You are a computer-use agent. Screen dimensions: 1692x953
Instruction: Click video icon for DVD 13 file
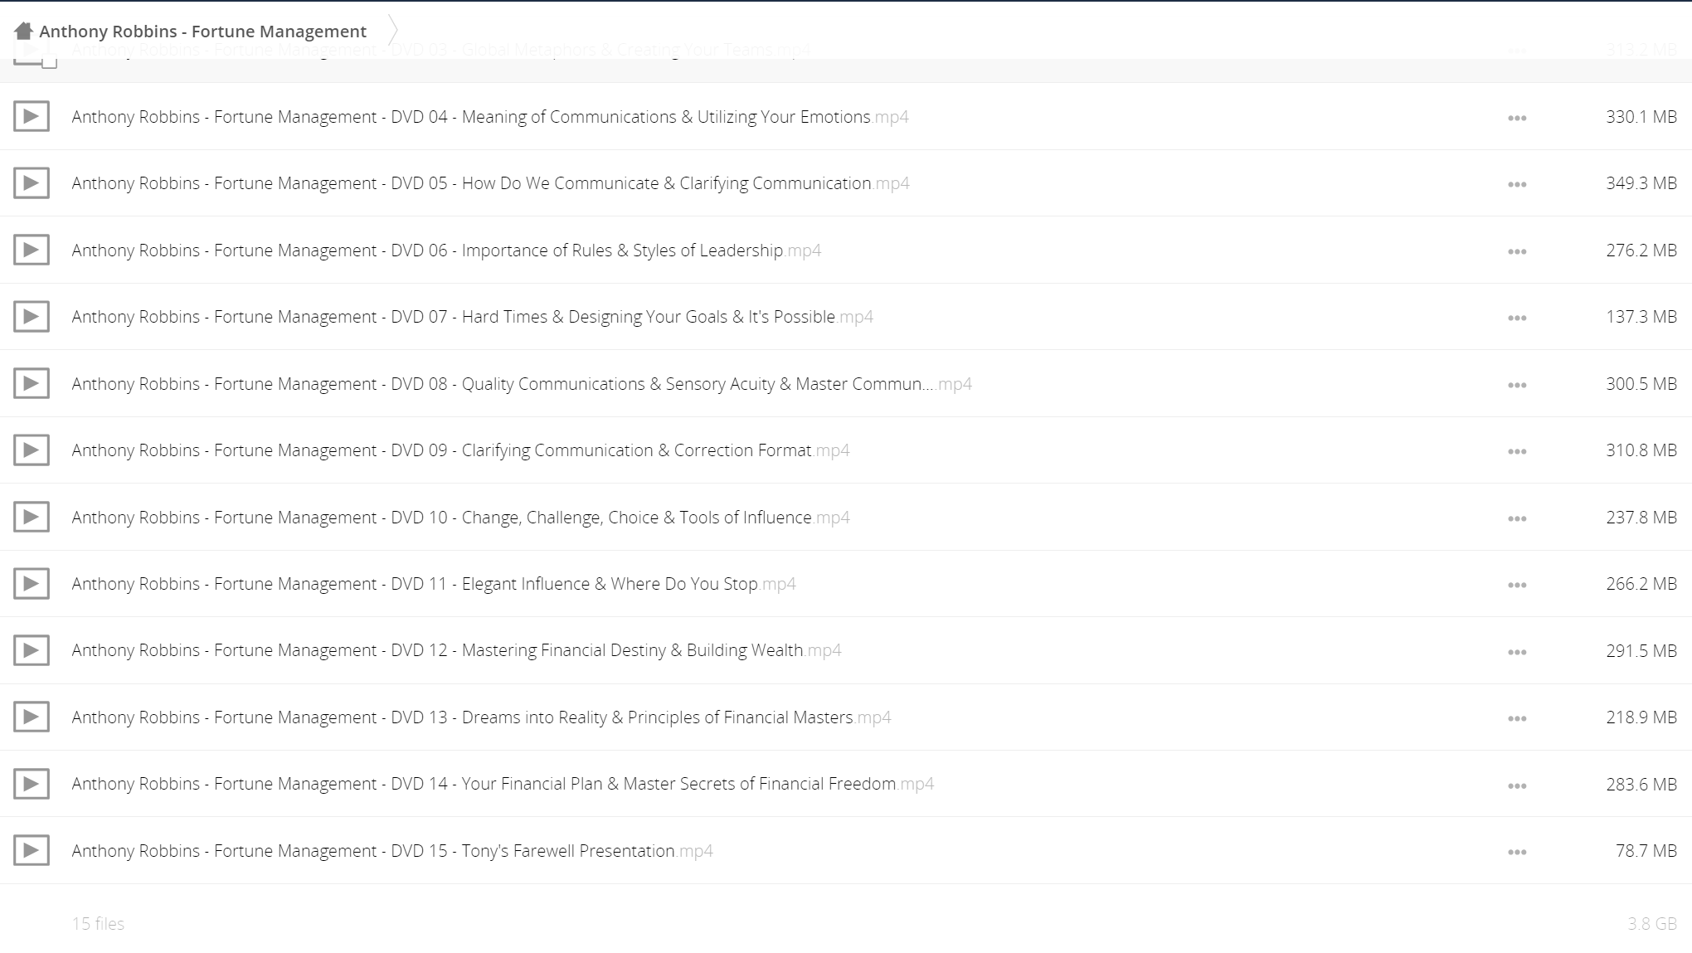(32, 717)
